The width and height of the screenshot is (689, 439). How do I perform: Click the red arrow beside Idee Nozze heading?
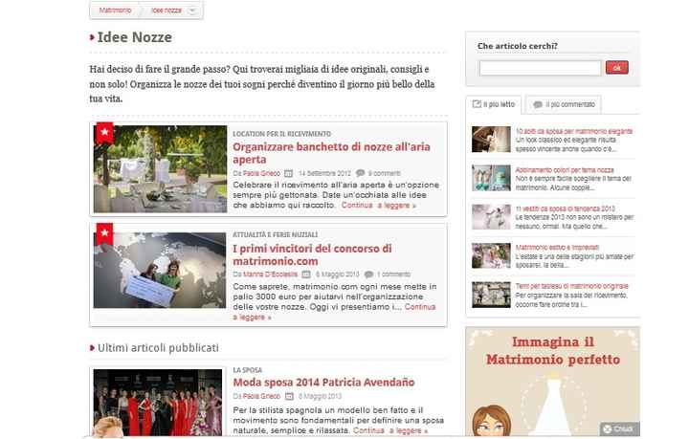(x=92, y=37)
